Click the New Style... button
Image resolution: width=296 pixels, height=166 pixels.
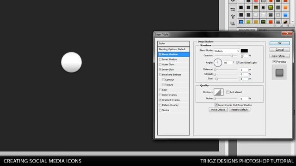point(279,56)
